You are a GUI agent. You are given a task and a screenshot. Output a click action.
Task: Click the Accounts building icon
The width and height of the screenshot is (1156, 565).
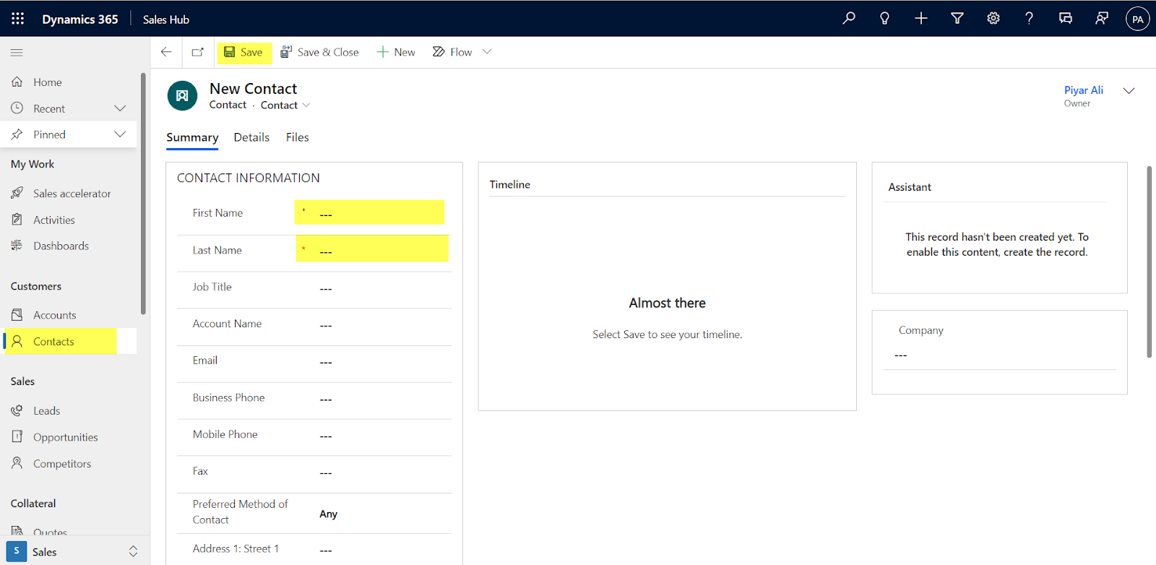coord(17,315)
